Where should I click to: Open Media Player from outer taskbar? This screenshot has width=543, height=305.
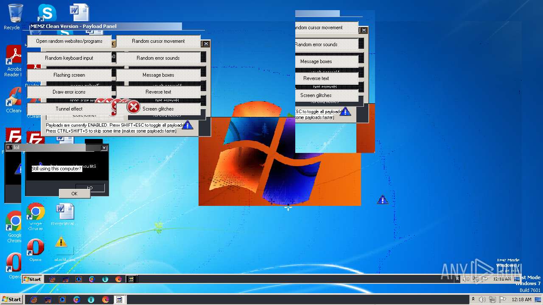pyautogui.click(x=62, y=299)
